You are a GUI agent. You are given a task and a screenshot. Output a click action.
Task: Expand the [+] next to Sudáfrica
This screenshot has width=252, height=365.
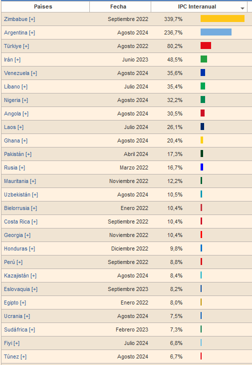click(32, 329)
